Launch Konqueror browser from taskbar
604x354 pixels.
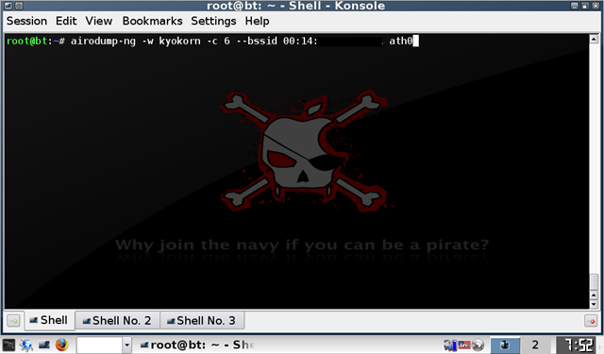click(26, 345)
